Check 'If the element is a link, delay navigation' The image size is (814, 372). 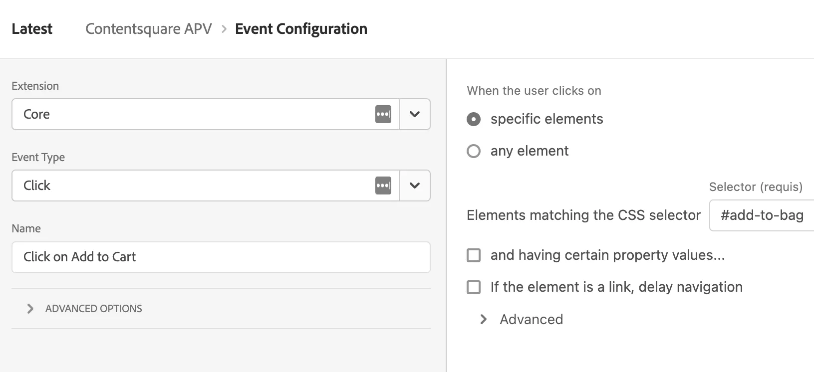coord(474,287)
